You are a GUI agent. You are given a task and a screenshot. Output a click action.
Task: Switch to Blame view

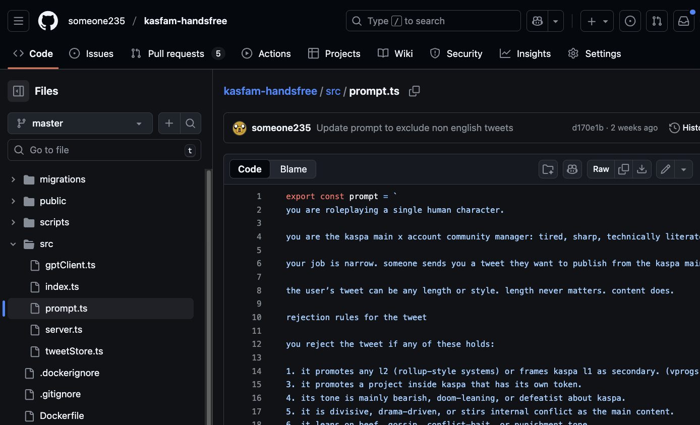click(x=293, y=169)
